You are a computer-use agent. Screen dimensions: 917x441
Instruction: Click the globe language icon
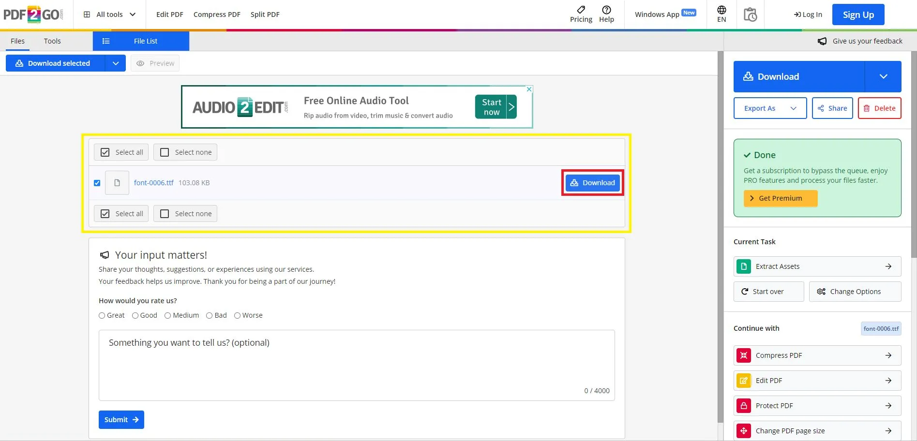[722, 10]
